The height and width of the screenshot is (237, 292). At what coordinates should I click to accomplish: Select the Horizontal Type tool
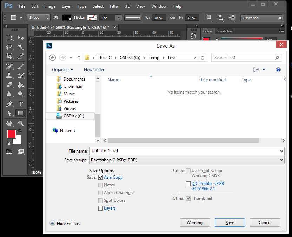[x=20, y=104]
